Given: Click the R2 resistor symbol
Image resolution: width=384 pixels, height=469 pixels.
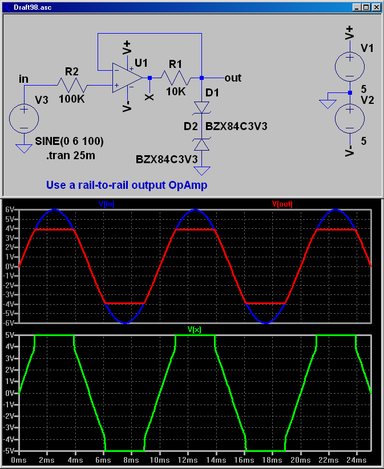Looking at the screenshot, I should tap(72, 85).
